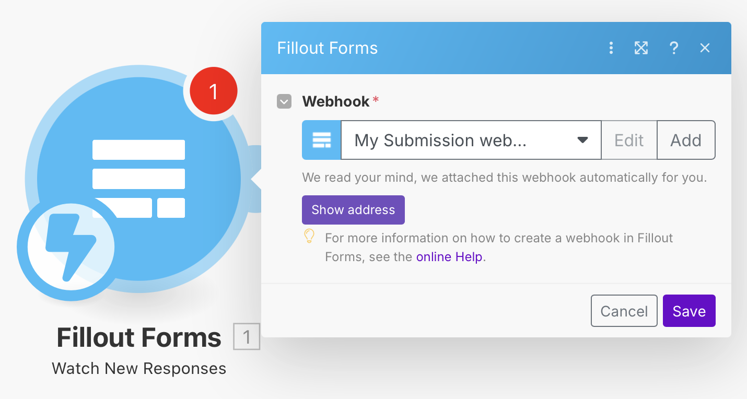Open the online Help link
747x399 pixels.
(449, 257)
